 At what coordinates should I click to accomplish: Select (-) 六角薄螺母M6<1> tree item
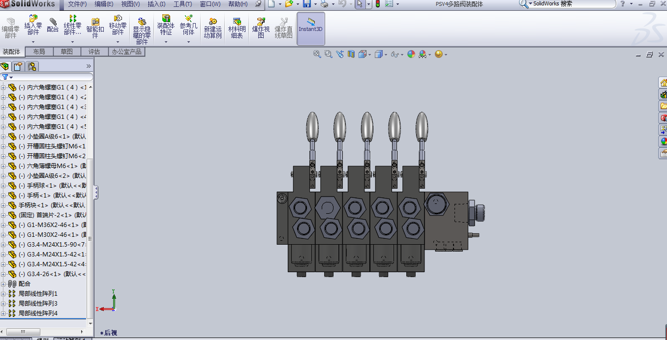point(52,166)
